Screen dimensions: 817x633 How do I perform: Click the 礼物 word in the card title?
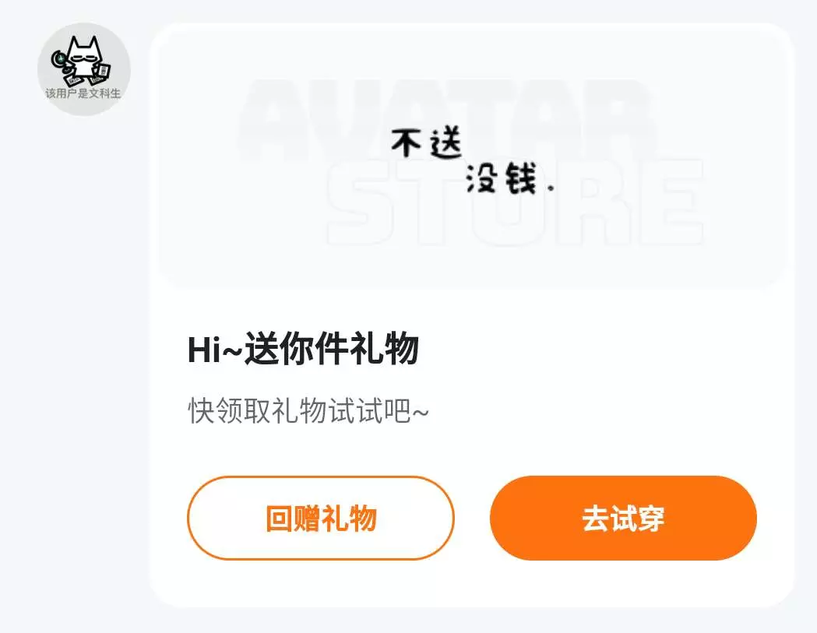[x=384, y=348]
